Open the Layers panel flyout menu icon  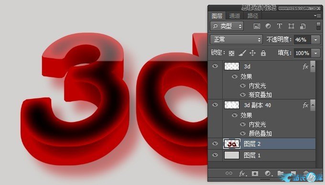(317, 15)
